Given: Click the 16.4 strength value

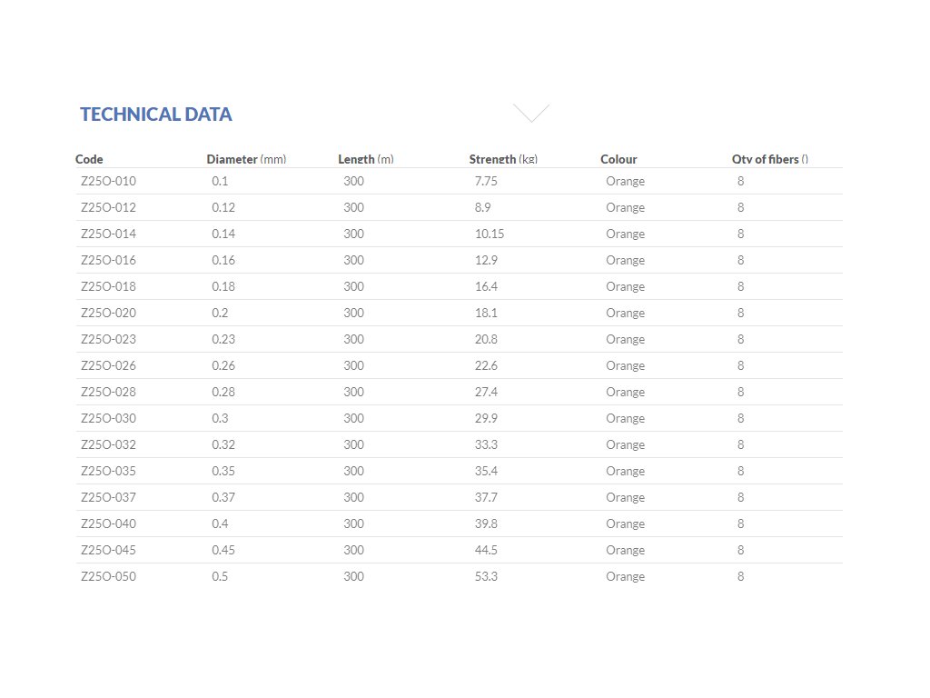Looking at the screenshot, I should coord(486,286).
